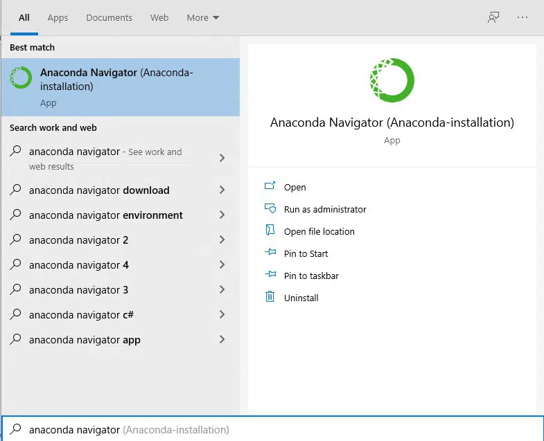Click the Run as administrator shield icon
544x441 pixels.
click(270, 208)
